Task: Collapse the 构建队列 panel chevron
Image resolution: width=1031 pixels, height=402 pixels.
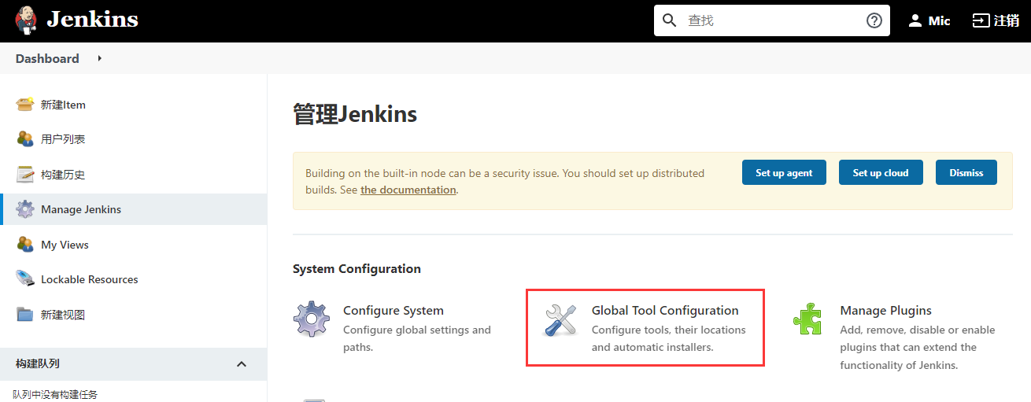Action: (x=242, y=363)
